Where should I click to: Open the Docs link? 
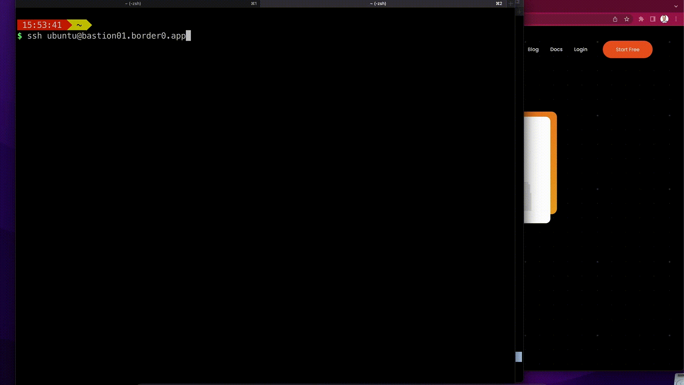click(x=556, y=50)
